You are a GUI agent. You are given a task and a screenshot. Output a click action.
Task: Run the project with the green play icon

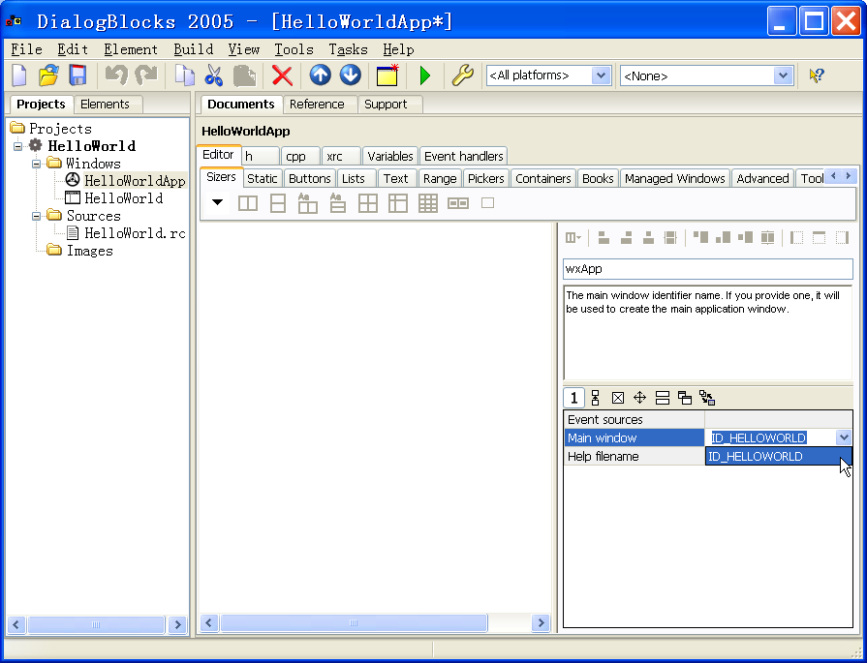point(425,75)
